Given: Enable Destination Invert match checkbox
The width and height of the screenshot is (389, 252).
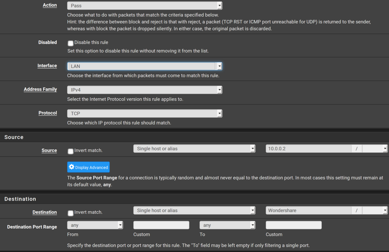Looking at the screenshot, I should click(x=71, y=213).
